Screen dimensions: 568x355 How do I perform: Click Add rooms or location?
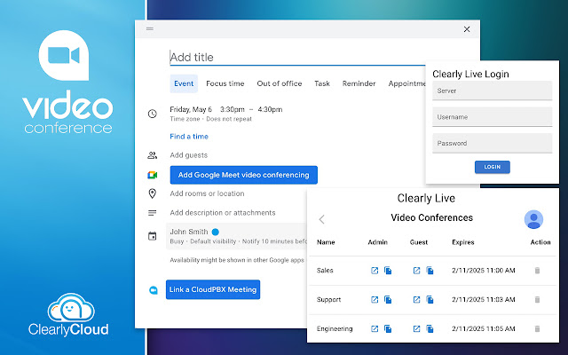coord(207,193)
